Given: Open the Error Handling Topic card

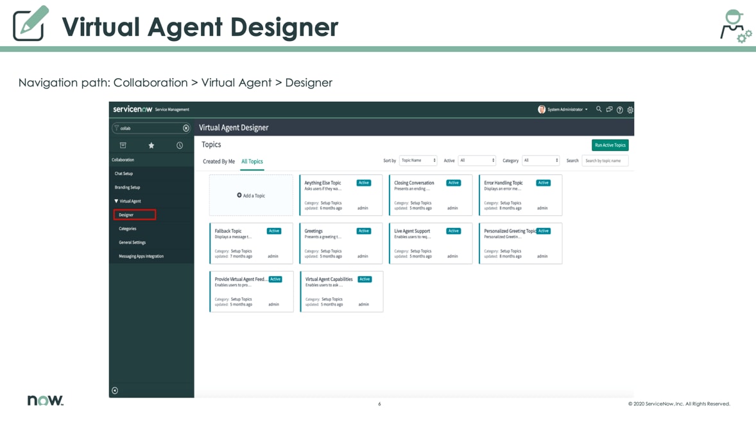Looking at the screenshot, I should pyautogui.click(x=520, y=195).
